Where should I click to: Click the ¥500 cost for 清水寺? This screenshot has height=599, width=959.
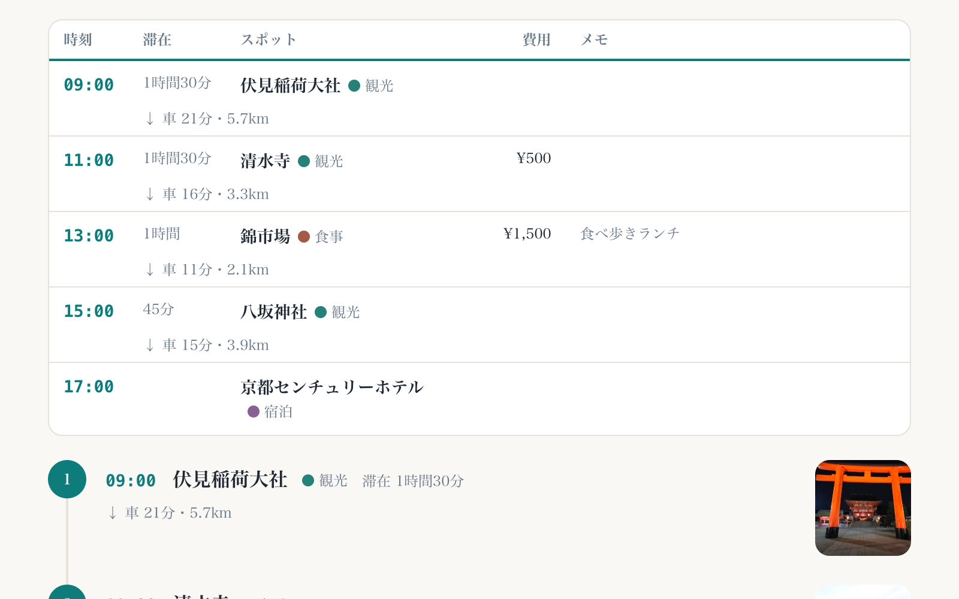point(533,158)
